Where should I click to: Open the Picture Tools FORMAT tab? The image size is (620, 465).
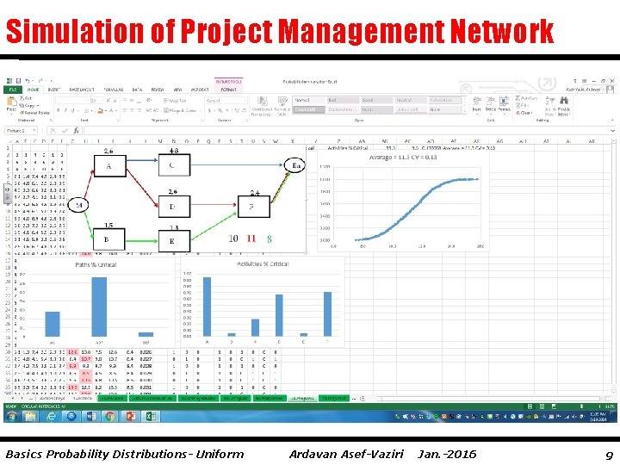coord(228,90)
